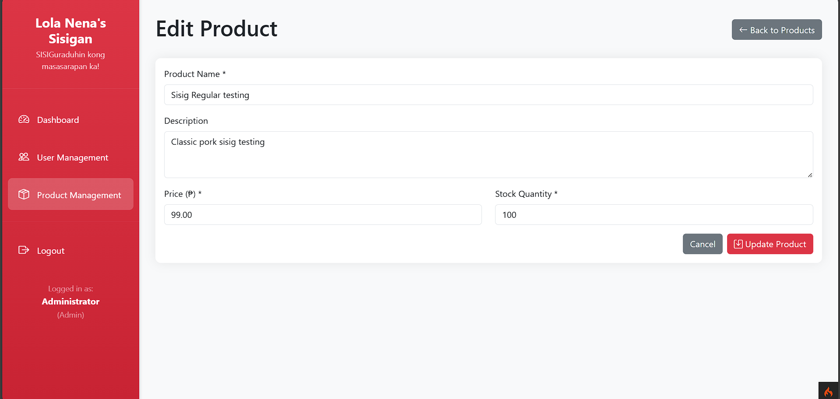Click the Lola Nena's Sisigan header
840x399 pixels.
(70, 31)
